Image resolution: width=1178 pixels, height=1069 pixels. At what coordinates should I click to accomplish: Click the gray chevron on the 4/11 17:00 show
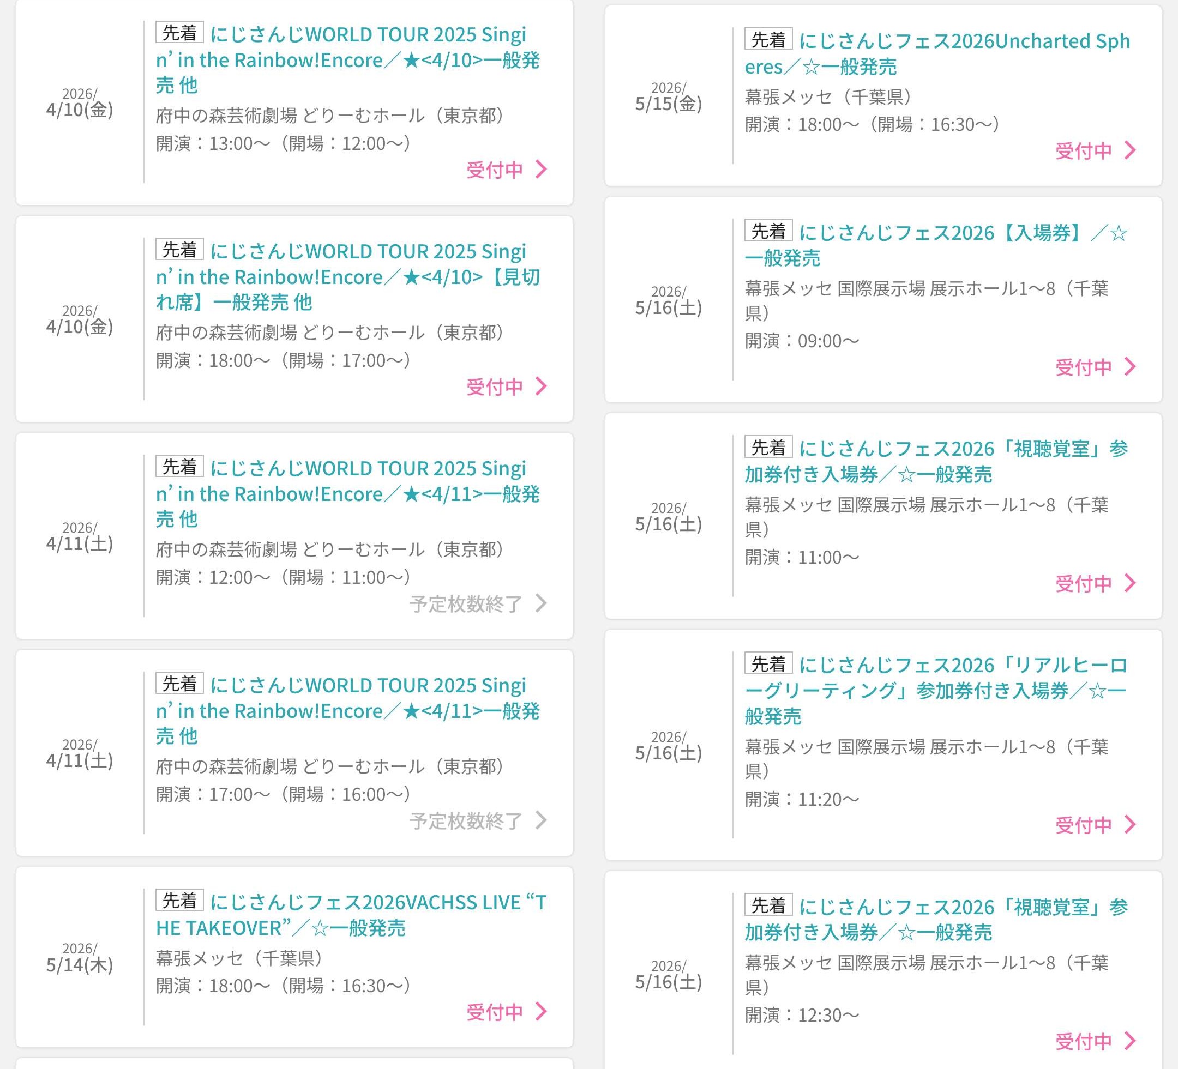coord(542,820)
